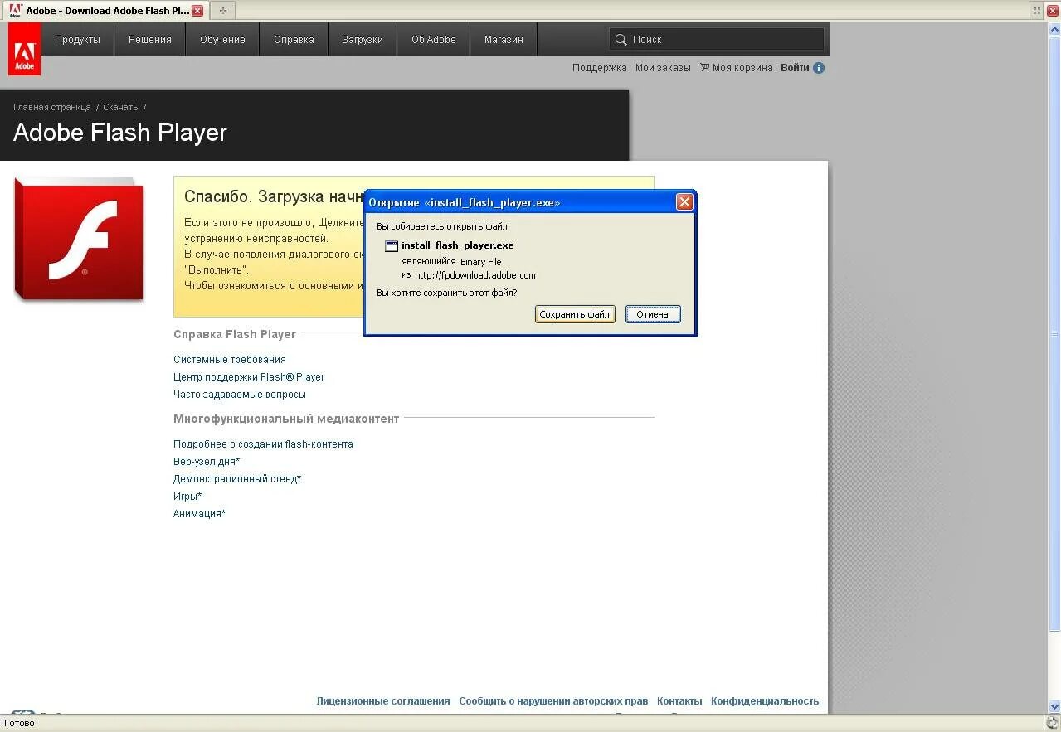Open the Загрузки menu

pos(363,39)
